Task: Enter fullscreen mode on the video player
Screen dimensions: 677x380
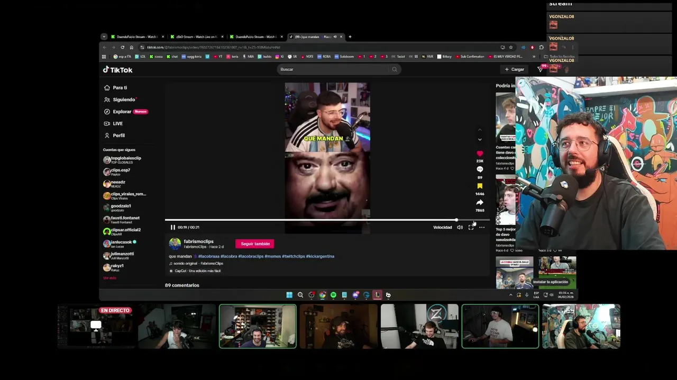Action: [471, 227]
